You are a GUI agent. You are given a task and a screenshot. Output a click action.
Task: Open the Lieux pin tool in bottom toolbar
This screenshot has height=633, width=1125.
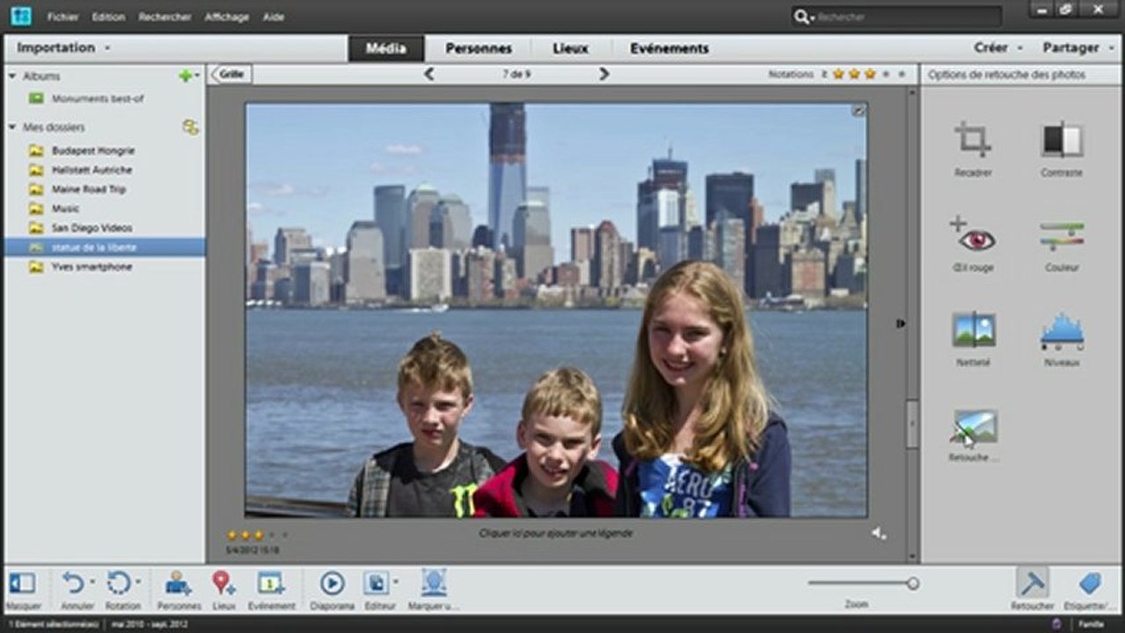pyautogui.click(x=223, y=583)
